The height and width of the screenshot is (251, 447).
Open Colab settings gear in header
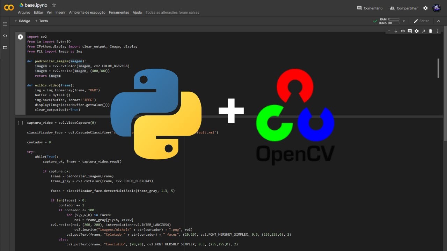[425, 8]
